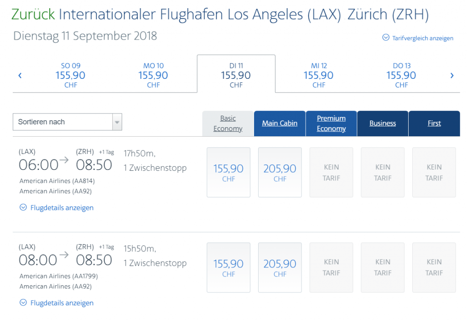The image size is (467, 323).
Task: Click the circled chevron beside Tarifvergleich anzeigen
Action: click(386, 38)
